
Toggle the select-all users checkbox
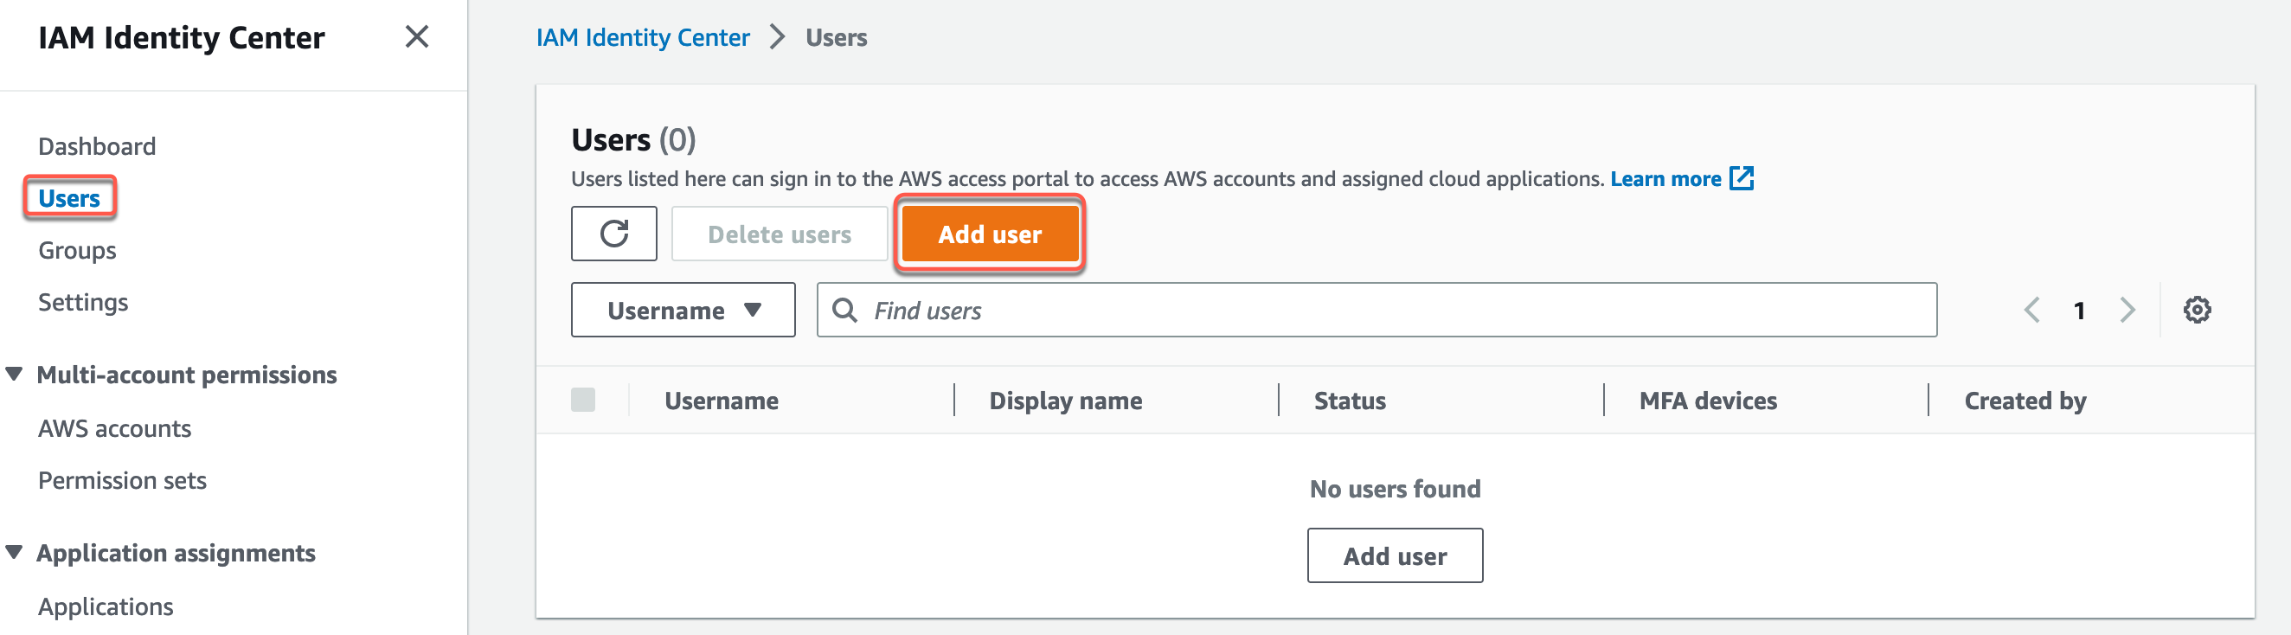(x=583, y=401)
